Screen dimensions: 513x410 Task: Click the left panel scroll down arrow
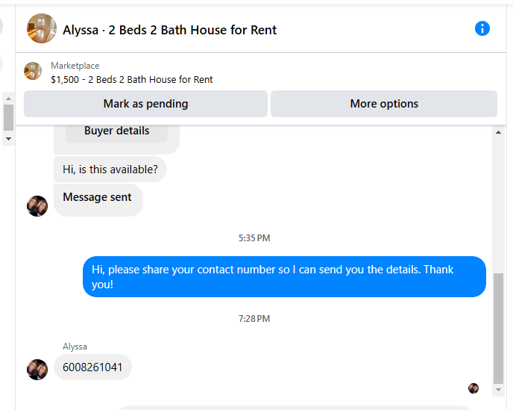click(8, 139)
